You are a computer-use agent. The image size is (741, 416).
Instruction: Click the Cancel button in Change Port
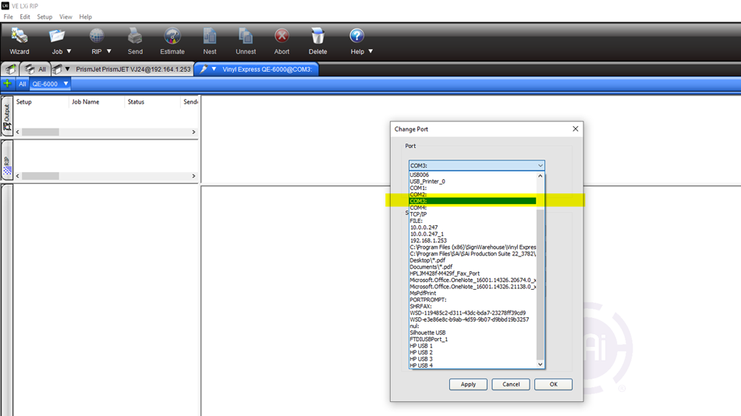[511, 384]
